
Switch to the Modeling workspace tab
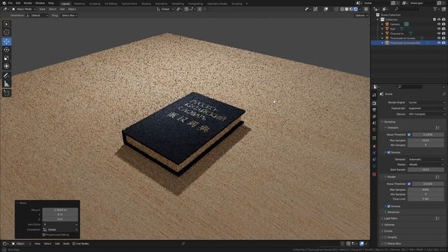[79, 3]
